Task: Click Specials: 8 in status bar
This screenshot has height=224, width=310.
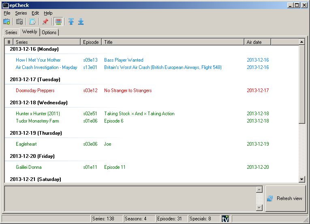Action: tap(200, 219)
